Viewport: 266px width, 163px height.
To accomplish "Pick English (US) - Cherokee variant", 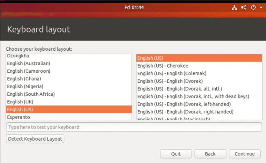I will click(199, 66).
